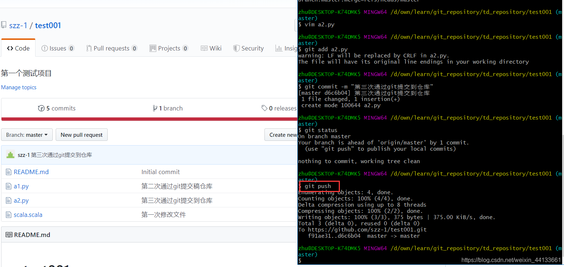
Task: Click the https://github.com/szz-1/test001.git URL in terminal
Action: coord(367,230)
